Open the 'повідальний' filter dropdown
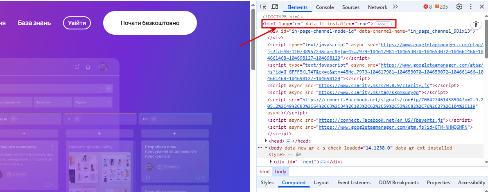The height and width of the screenshot is (192, 488). pos(16,102)
